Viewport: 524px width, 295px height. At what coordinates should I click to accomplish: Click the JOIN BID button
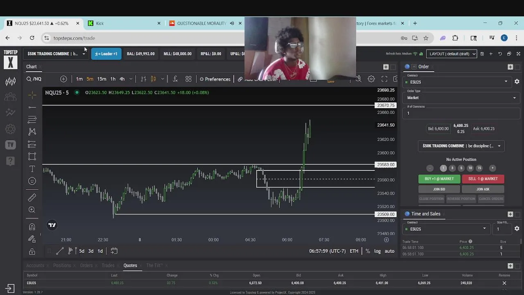tap(439, 189)
